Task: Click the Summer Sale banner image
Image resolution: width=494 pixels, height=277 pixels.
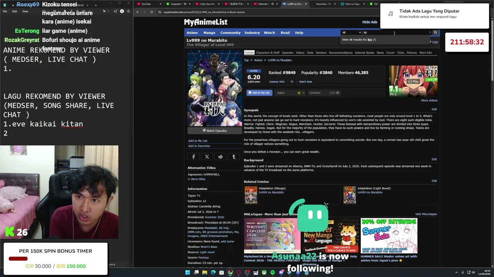Action: (389, 235)
